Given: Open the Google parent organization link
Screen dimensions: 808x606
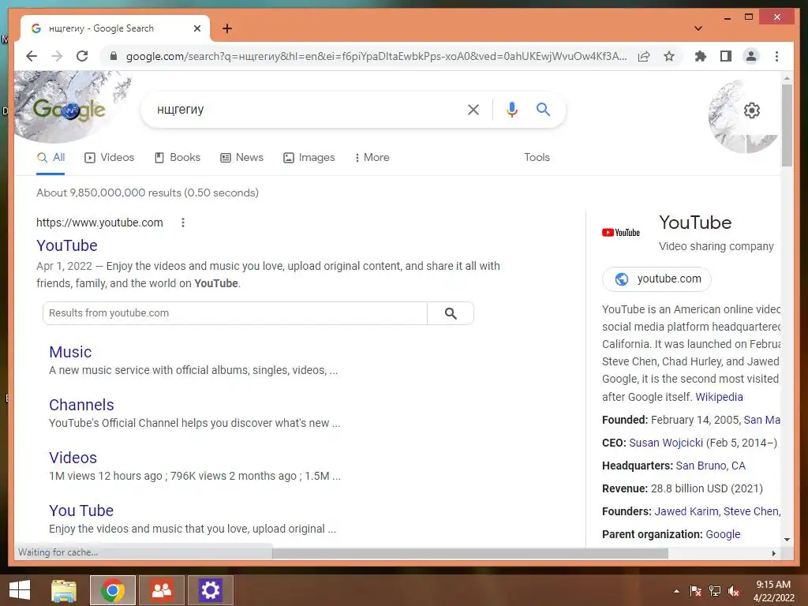Looking at the screenshot, I should pyautogui.click(x=723, y=534).
